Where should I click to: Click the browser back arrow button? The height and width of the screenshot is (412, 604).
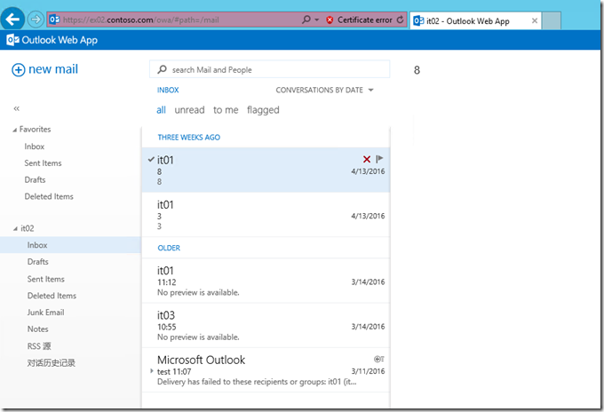pyautogui.click(x=12, y=19)
